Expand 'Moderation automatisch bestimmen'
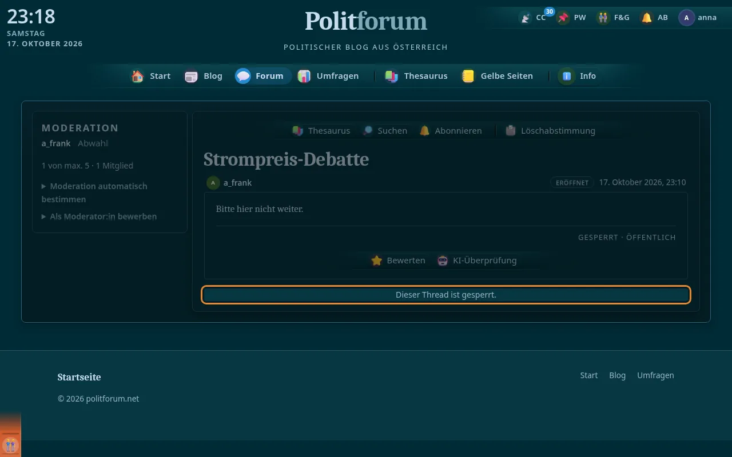The image size is (732, 457). (x=94, y=193)
